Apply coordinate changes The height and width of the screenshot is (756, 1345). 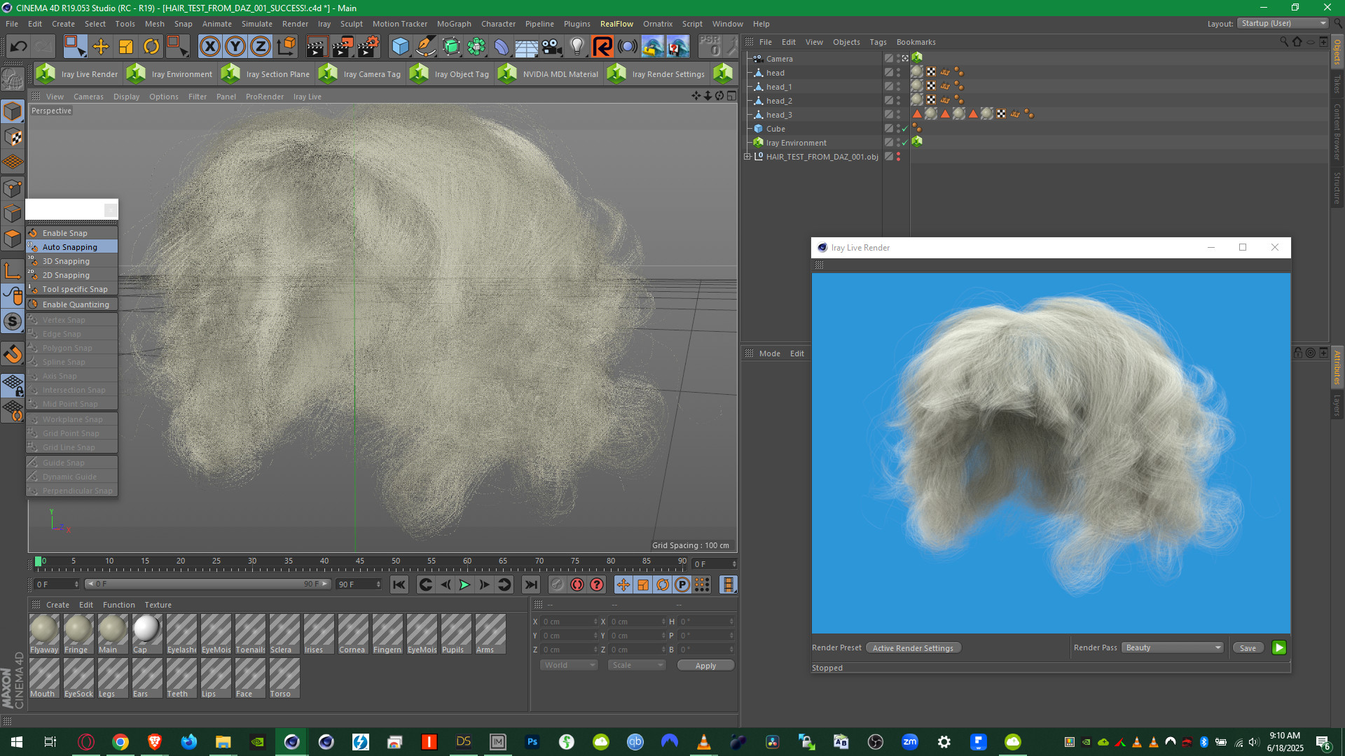point(705,666)
